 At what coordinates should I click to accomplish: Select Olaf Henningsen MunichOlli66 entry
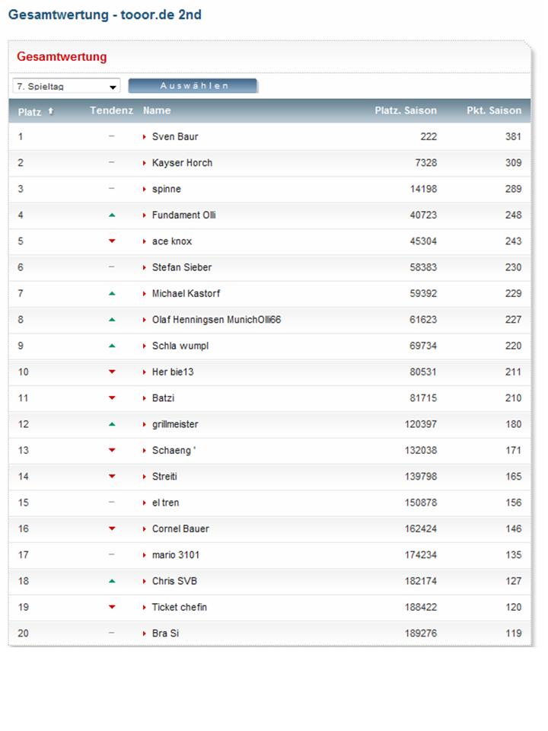216,320
